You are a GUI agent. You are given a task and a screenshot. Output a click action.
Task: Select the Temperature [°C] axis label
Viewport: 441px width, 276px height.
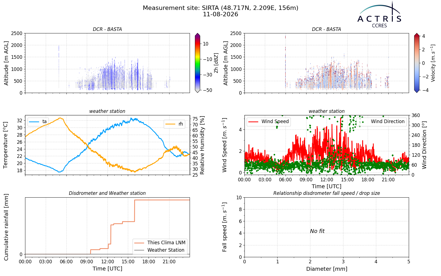[x=6, y=145]
